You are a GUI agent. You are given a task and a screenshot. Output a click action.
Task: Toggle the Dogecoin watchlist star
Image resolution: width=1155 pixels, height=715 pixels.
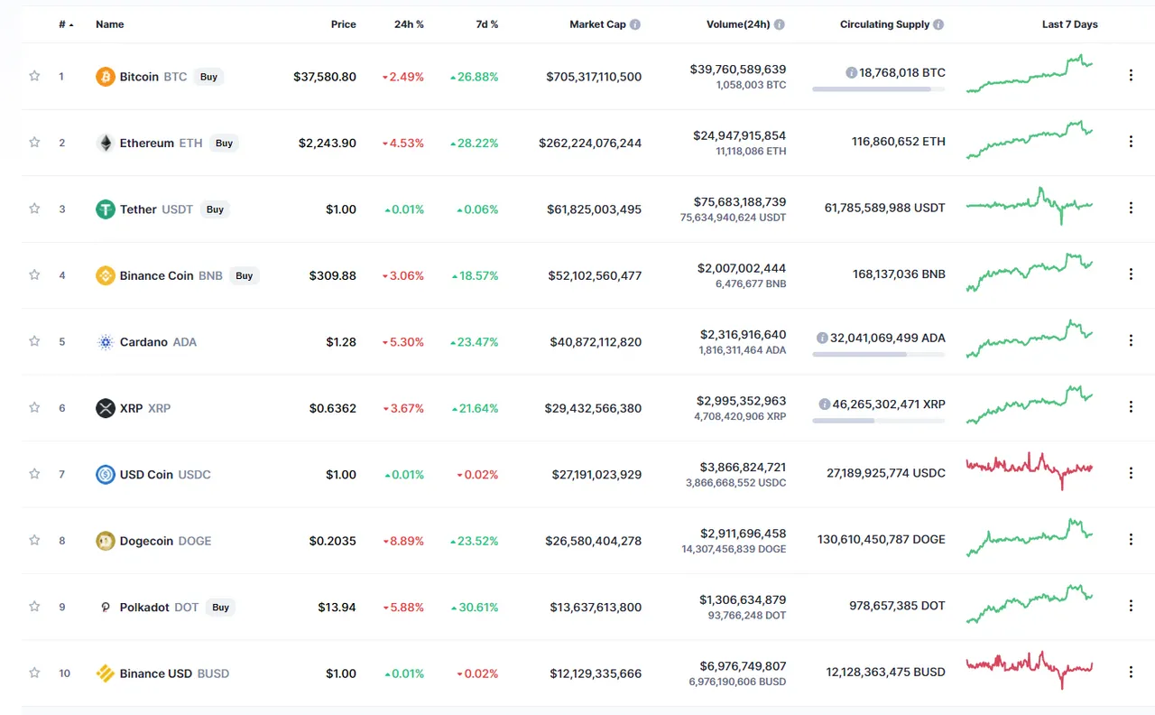click(x=34, y=540)
